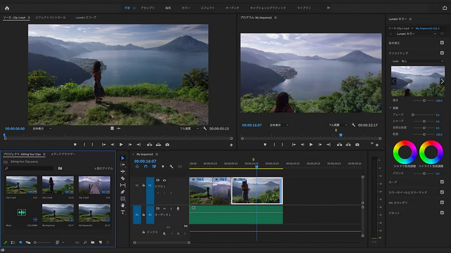The image size is (451, 253).
Task: Open the Look なし dropdown
Action: click(x=421, y=61)
